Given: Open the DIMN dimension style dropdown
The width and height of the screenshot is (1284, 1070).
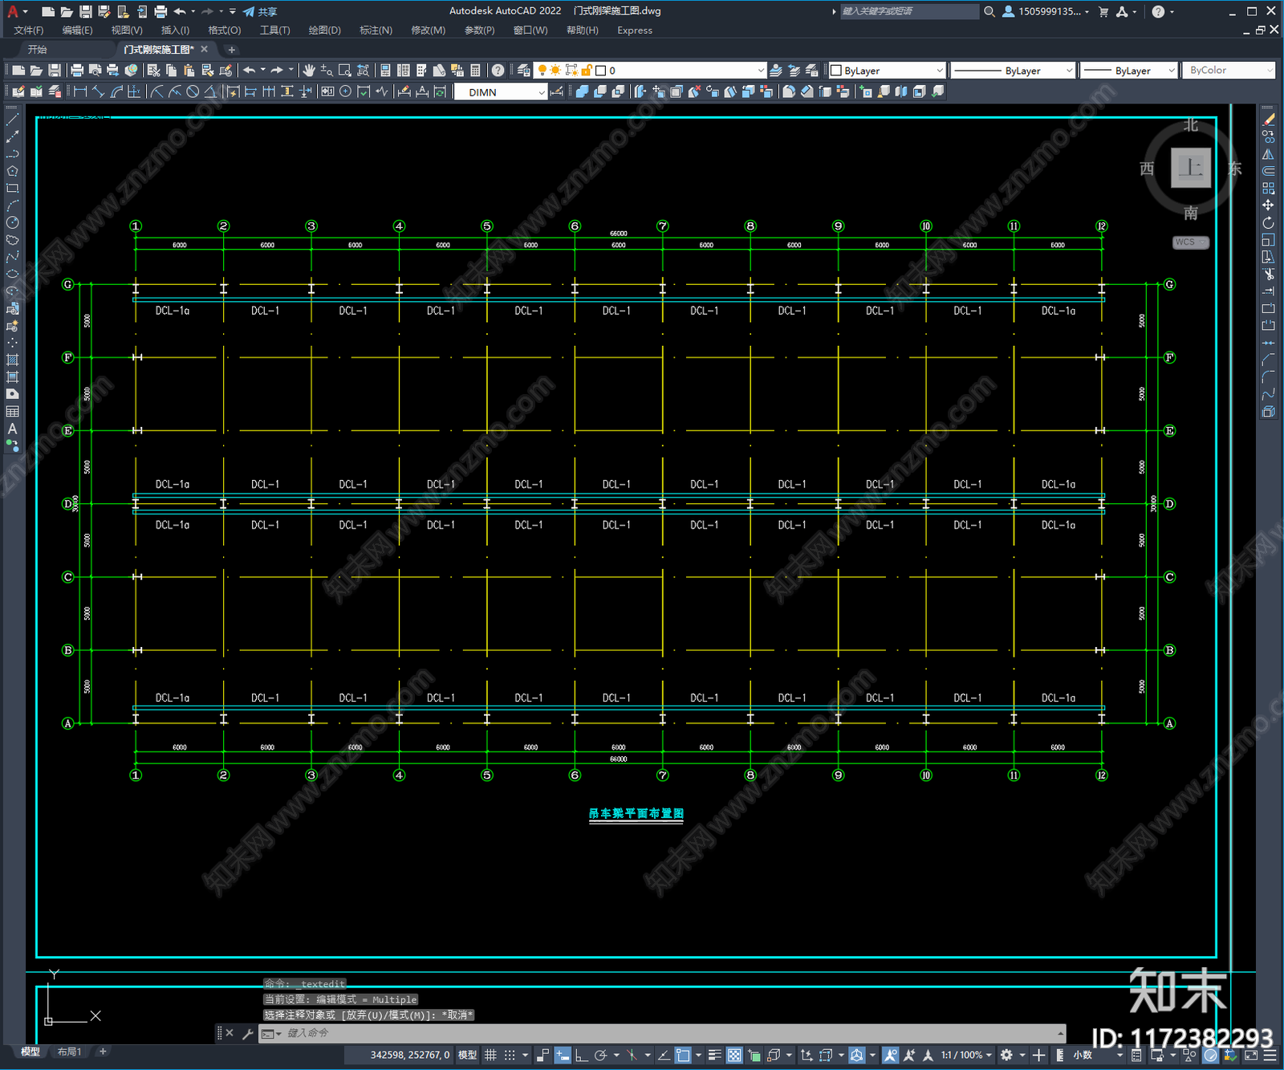Looking at the screenshot, I should click(x=501, y=92).
